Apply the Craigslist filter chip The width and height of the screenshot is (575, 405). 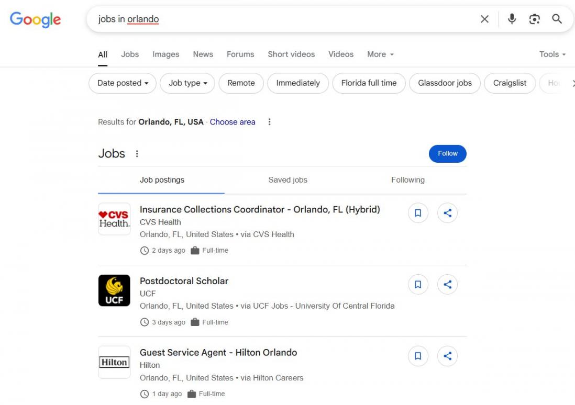point(510,83)
